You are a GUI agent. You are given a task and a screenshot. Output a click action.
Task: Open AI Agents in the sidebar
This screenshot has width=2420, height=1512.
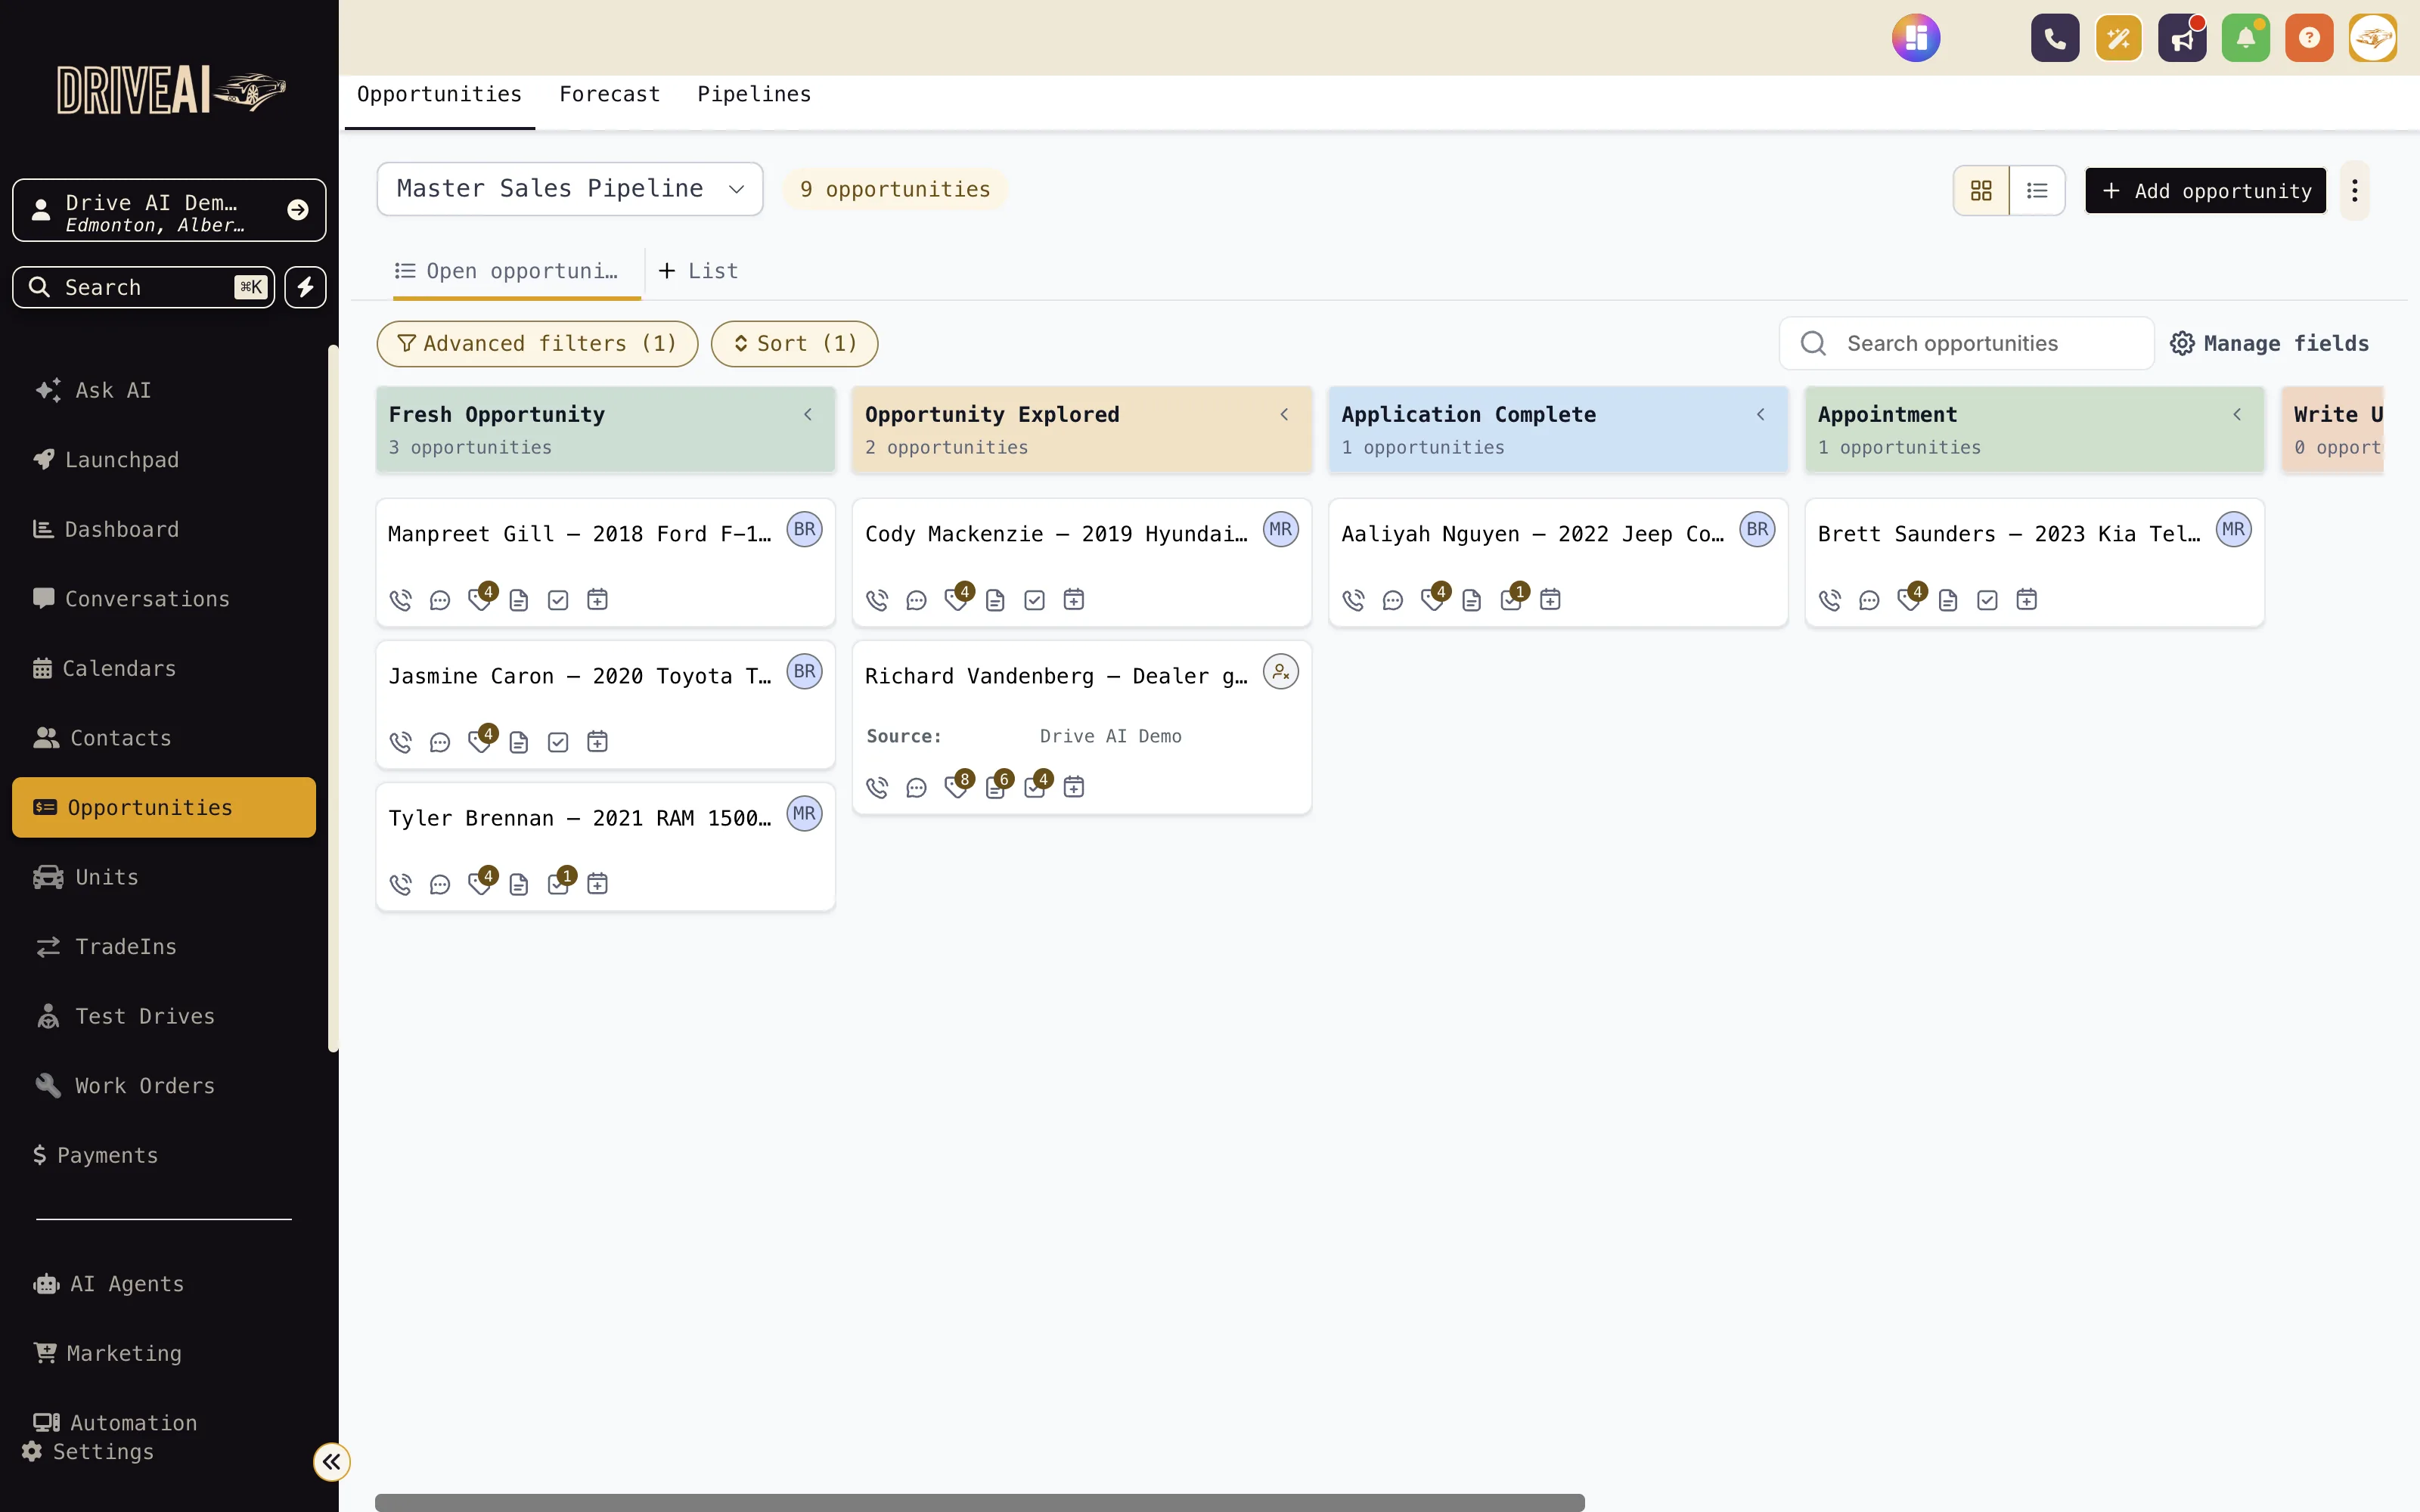click(164, 1284)
